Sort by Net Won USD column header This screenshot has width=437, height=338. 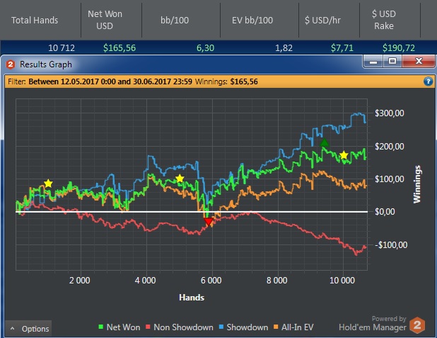(x=112, y=20)
